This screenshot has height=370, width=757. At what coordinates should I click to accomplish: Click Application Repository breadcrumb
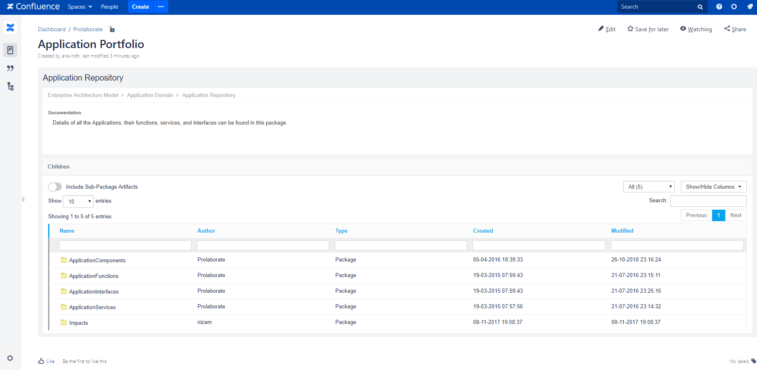tap(209, 95)
